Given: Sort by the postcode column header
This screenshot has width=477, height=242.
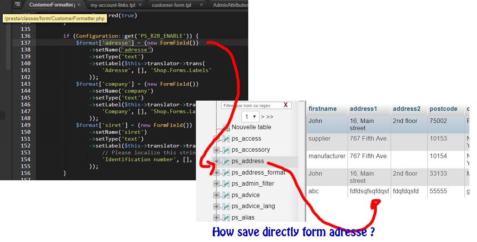Looking at the screenshot, I should [x=443, y=109].
